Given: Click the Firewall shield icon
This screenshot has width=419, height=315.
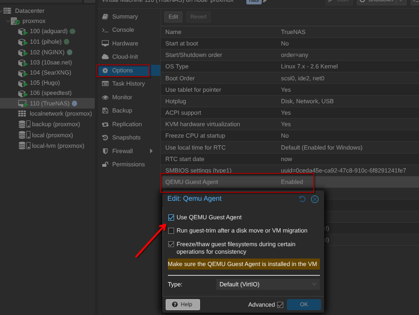Looking at the screenshot, I should pos(105,151).
